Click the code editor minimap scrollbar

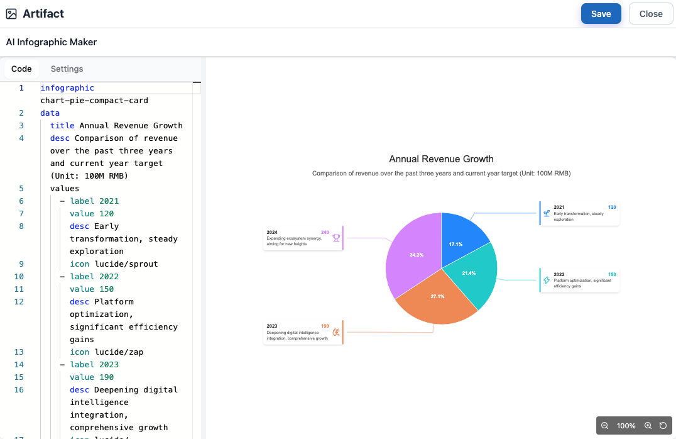[x=197, y=259]
